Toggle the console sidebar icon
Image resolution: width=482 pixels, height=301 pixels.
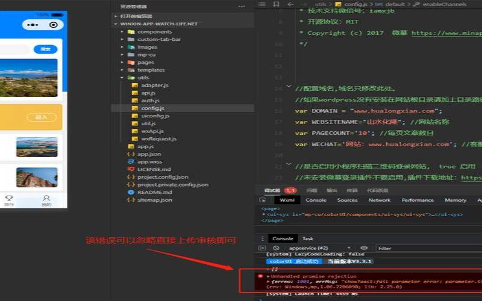click(x=262, y=248)
